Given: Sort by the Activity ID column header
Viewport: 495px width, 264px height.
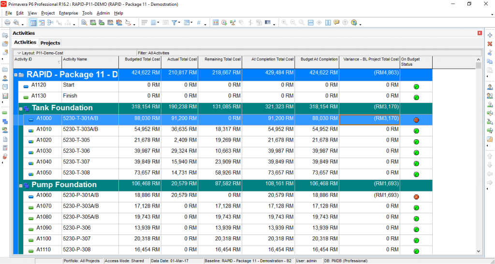Looking at the screenshot, I should tap(37, 62).
